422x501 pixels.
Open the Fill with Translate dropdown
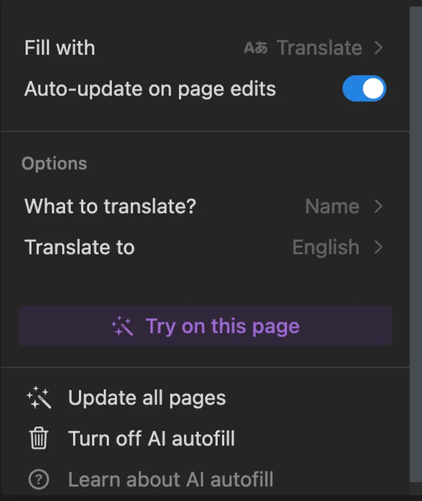(x=319, y=48)
